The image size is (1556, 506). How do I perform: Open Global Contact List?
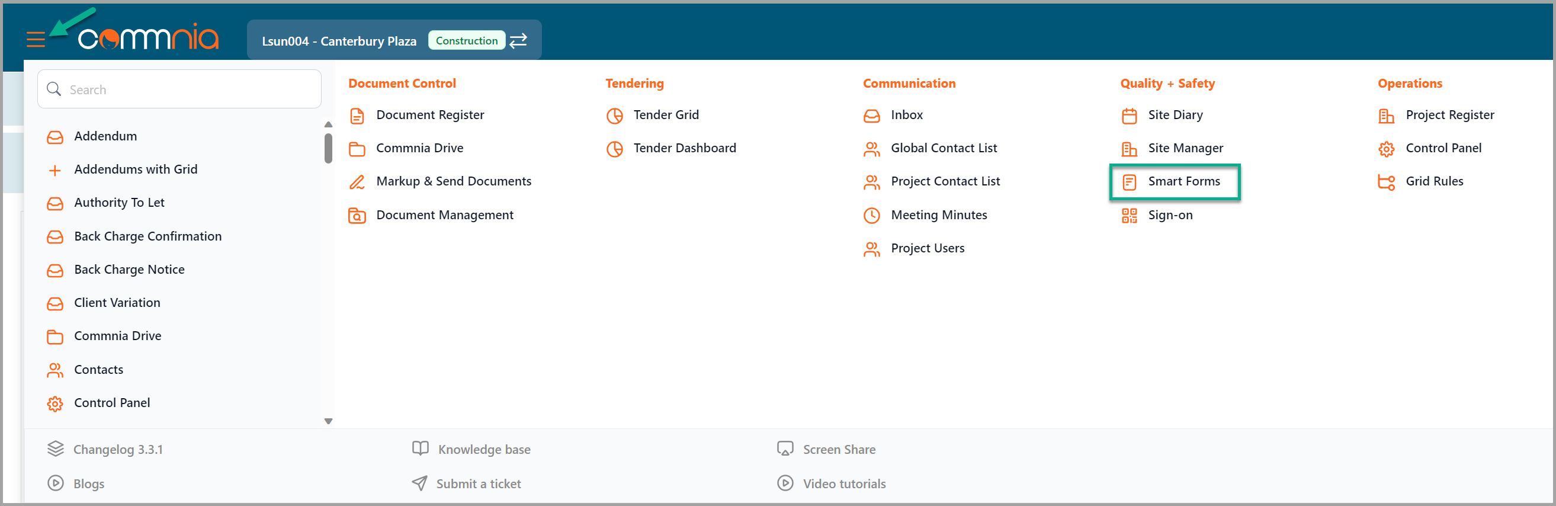[x=944, y=148]
